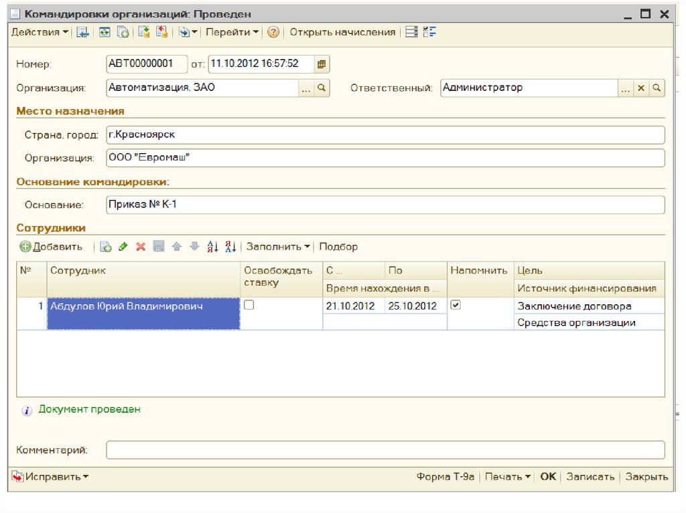The height and width of the screenshot is (513, 686).
Task: Expand the Заполнить dropdown
Action: (278, 247)
